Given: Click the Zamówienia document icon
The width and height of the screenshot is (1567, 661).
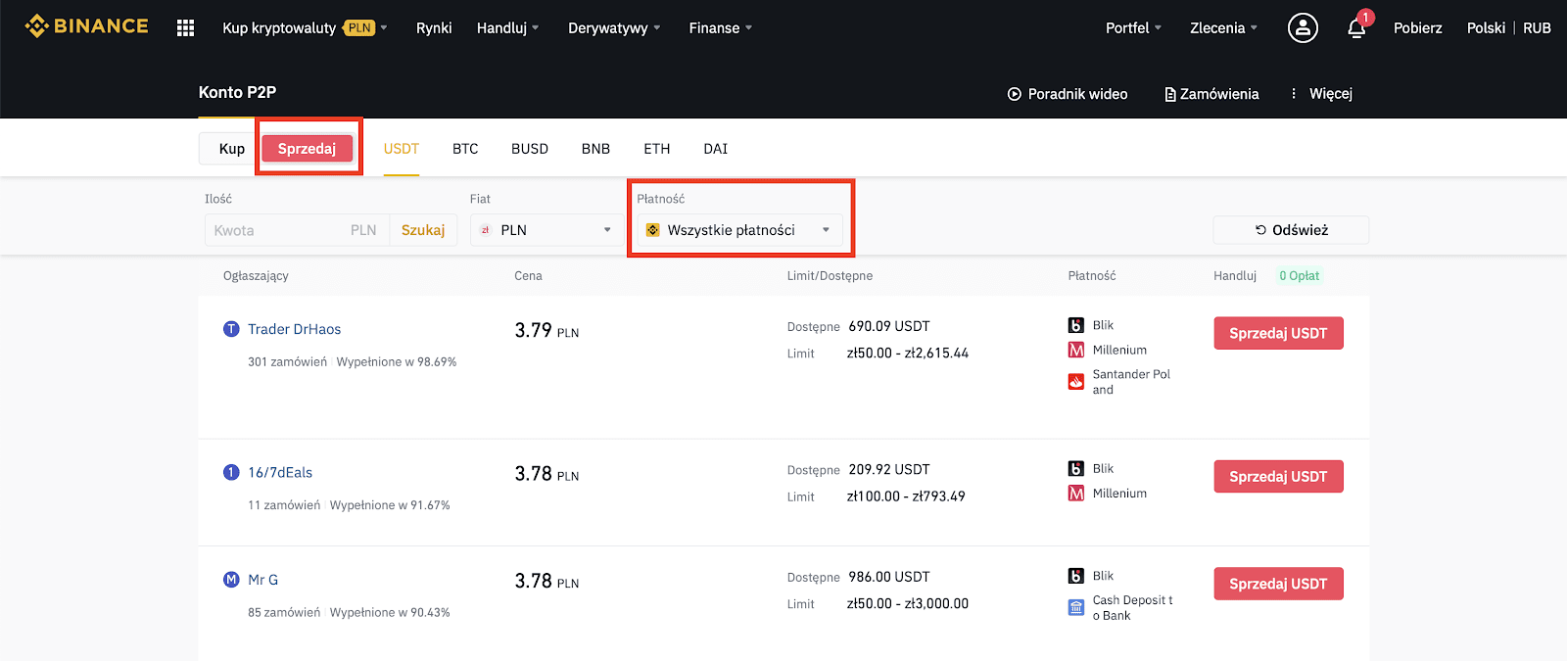Looking at the screenshot, I should [x=1170, y=94].
